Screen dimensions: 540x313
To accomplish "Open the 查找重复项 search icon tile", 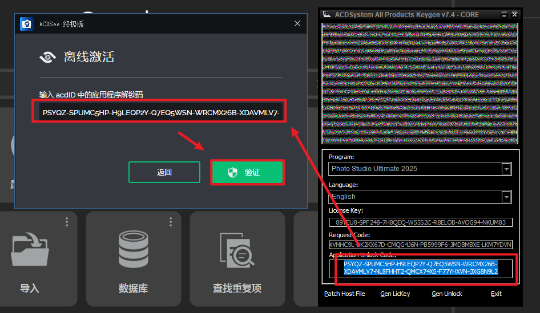I will pos(237,252).
